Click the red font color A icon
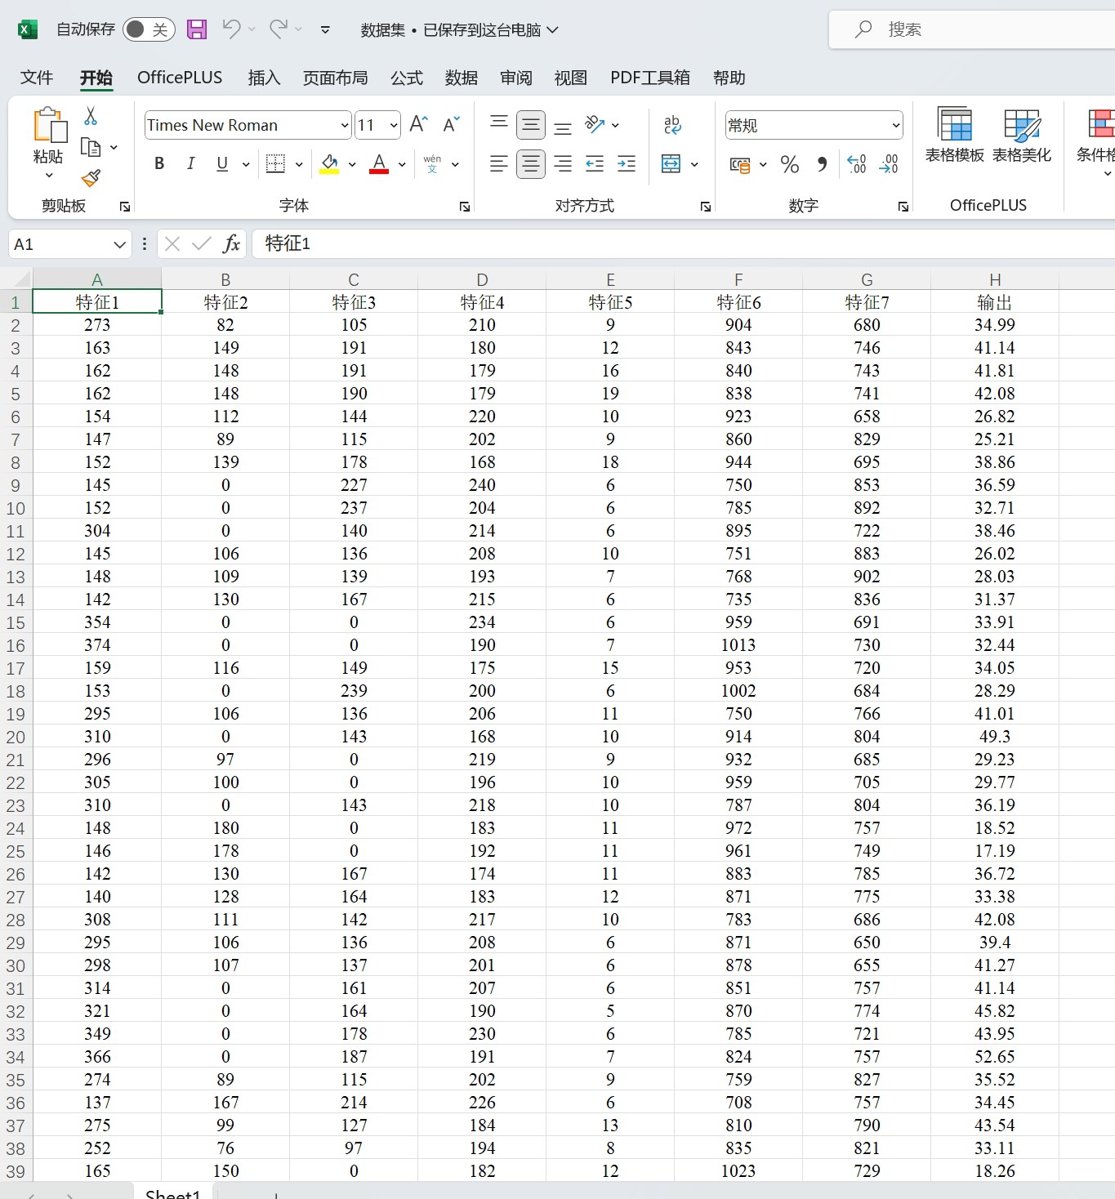This screenshot has width=1115, height=1199. [379, 163]
